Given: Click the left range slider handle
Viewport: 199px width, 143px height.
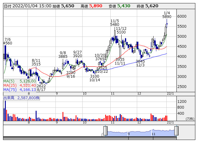Looking at the screenshot, I should [105, 131].
